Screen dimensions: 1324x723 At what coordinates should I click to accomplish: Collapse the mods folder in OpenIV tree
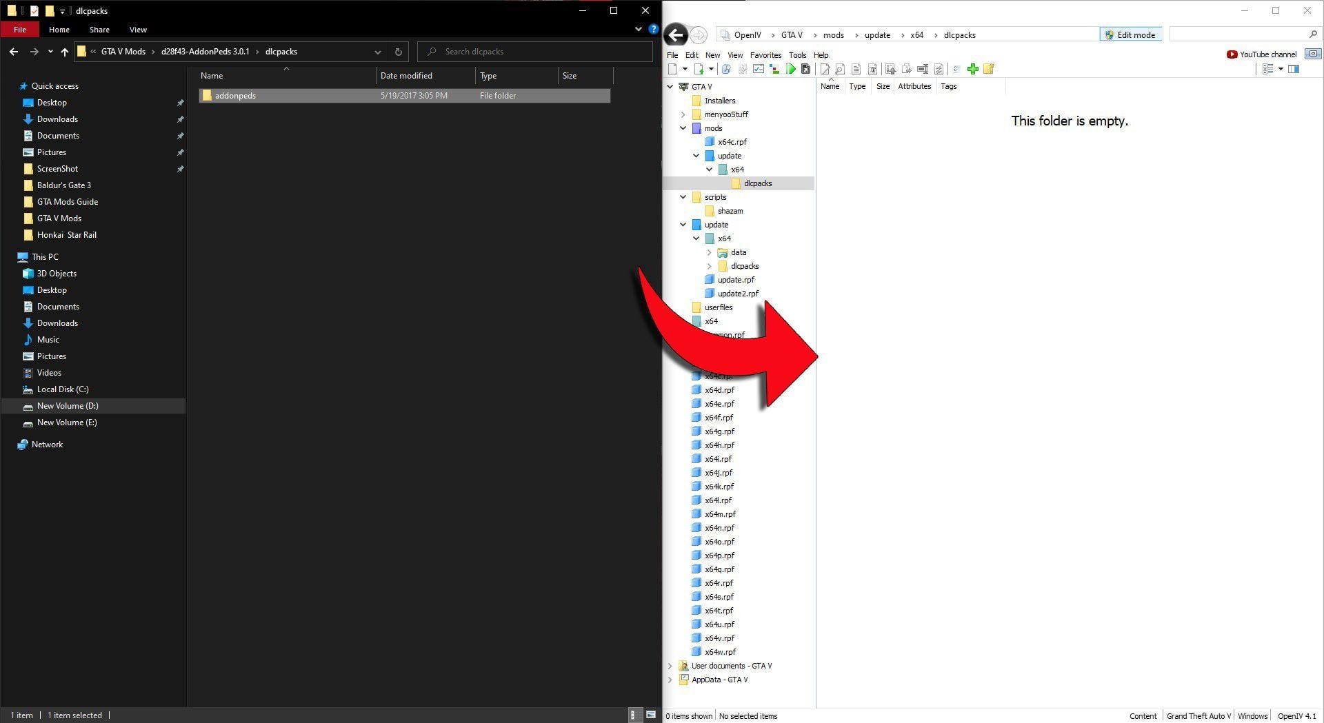click(x=683, y=128)
